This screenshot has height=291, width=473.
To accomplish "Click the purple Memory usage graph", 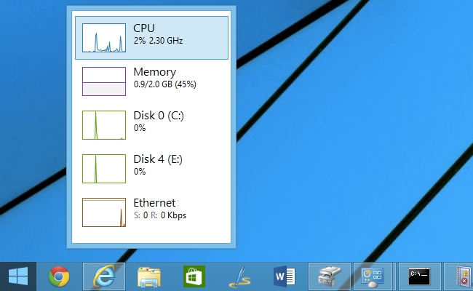I will pos(104,81).
